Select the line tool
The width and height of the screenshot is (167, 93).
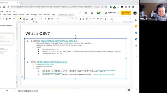click(x=35, y=19)
